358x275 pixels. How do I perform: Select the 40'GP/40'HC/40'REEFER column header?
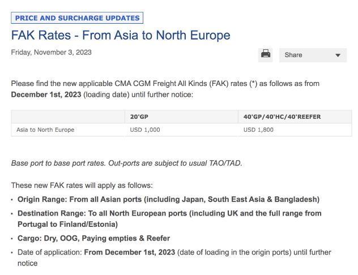282,117
